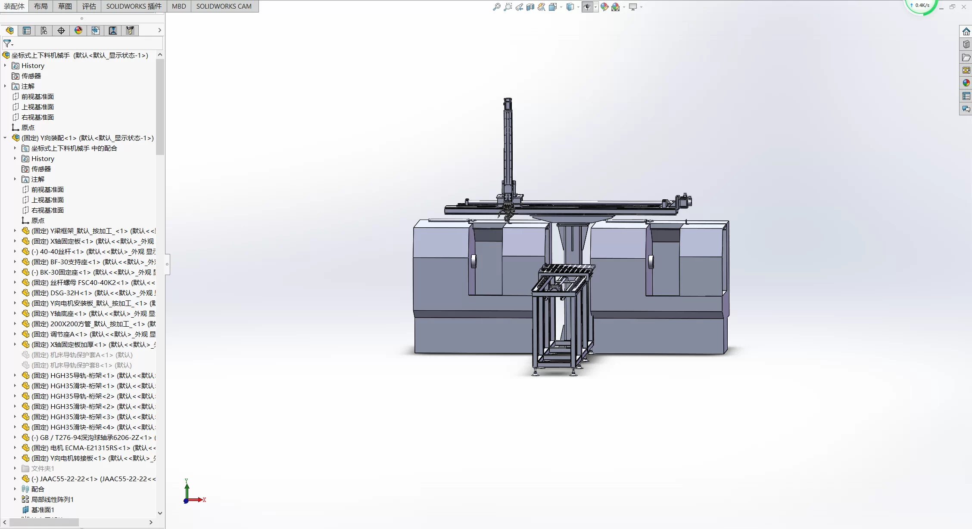The image size is (972, 529).
Task: Open Custom Properties task pane icon
Action: click(x=966, y=96)
